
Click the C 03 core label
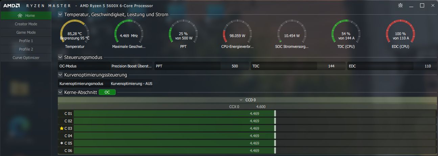click(x=68, y=128)
